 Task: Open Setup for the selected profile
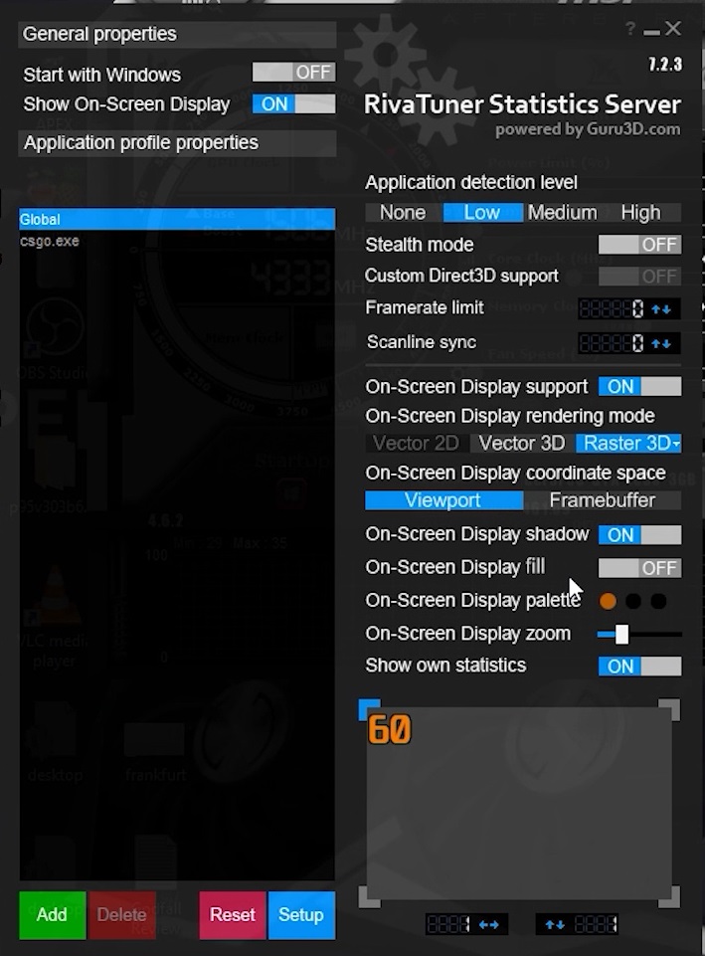(x=300, y=915)
